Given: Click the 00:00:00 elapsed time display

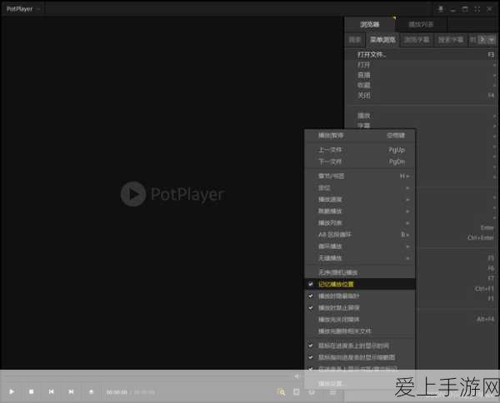Looking at the screenshot, I should 117,392.
